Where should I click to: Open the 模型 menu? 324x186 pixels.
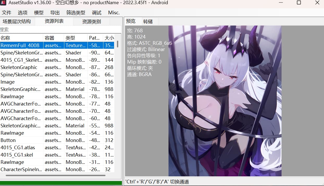pyautogui.click(x=39, y=13)
